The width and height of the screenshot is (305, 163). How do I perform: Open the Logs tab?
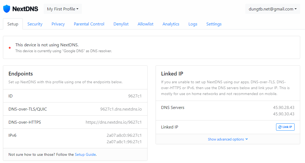click(193, 24)
